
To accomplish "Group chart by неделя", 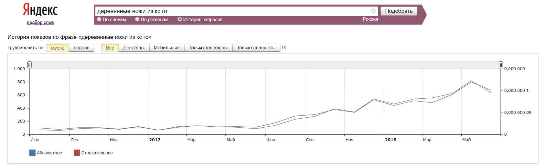I will click(x=81, y=48).
